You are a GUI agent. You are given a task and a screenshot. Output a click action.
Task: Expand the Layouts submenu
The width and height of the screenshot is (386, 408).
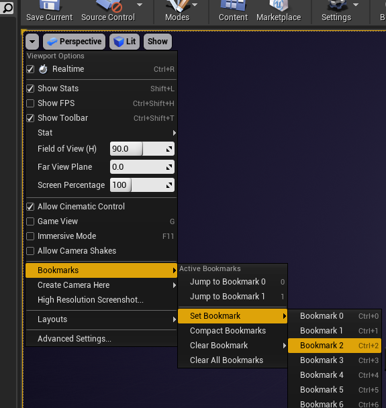coord(101,319)
